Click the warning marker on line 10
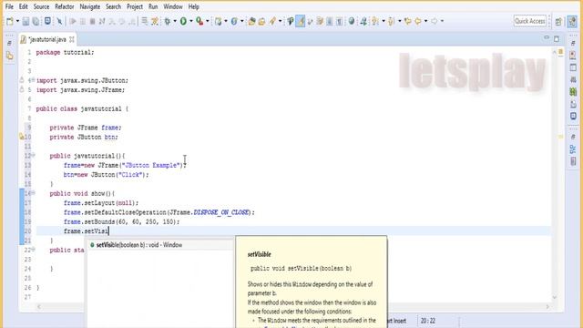 click(22, 137)
